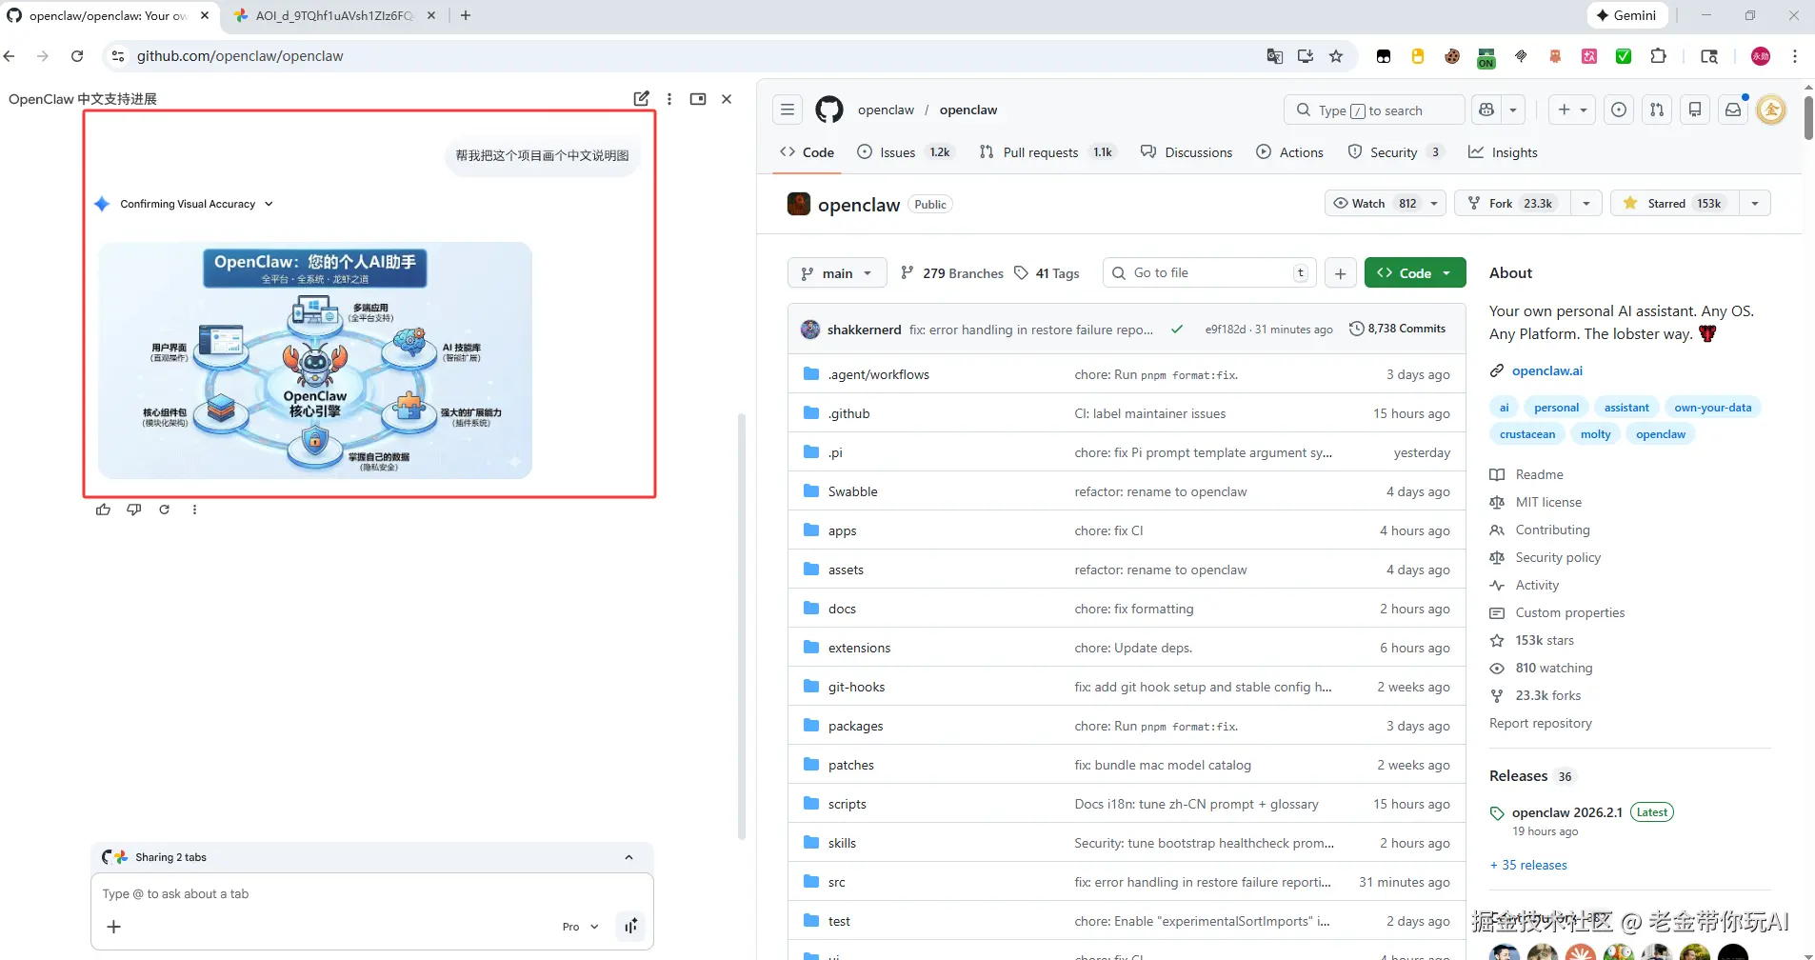
Task: Click the Gemini button in Chrome title bar
Action: click(x=1627, y=15)
